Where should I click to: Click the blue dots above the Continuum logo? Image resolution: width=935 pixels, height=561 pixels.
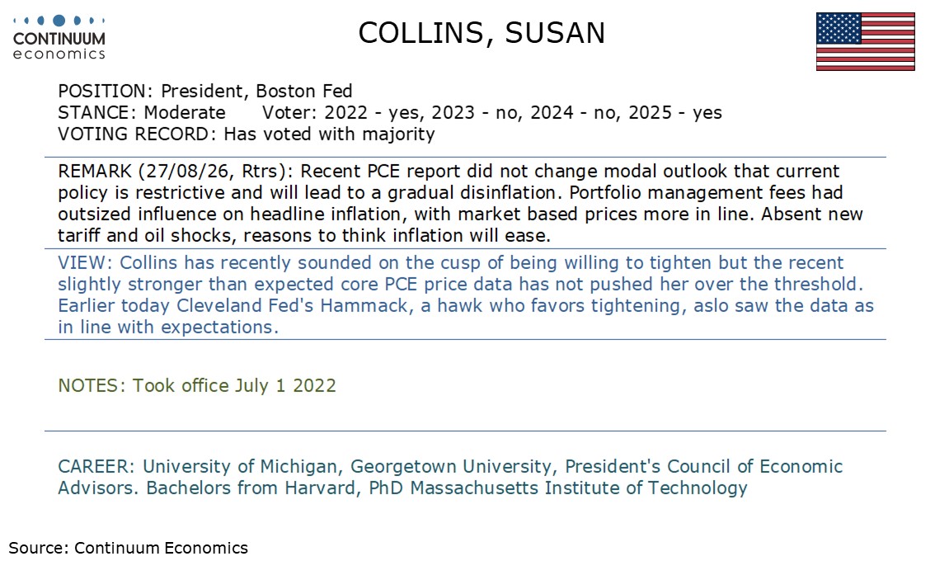tap(59, 21)
